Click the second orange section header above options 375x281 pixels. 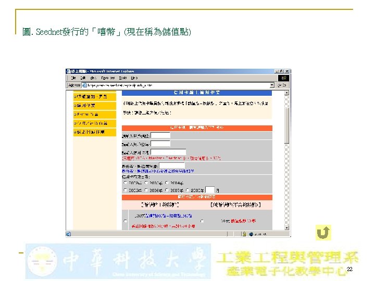197,197
